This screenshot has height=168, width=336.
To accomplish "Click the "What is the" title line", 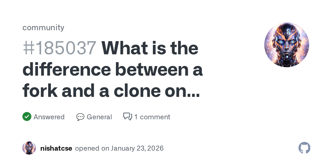I will coord(150,48).
